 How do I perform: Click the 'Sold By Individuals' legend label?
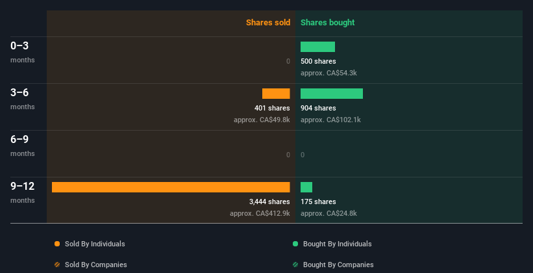click(95, 244)
